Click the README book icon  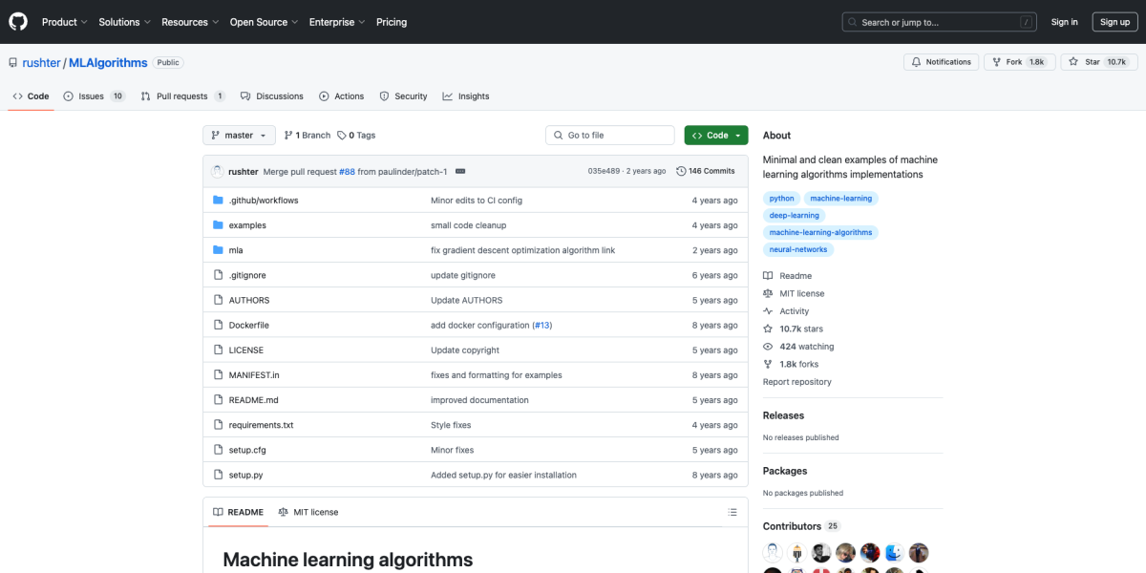[217, 512]
